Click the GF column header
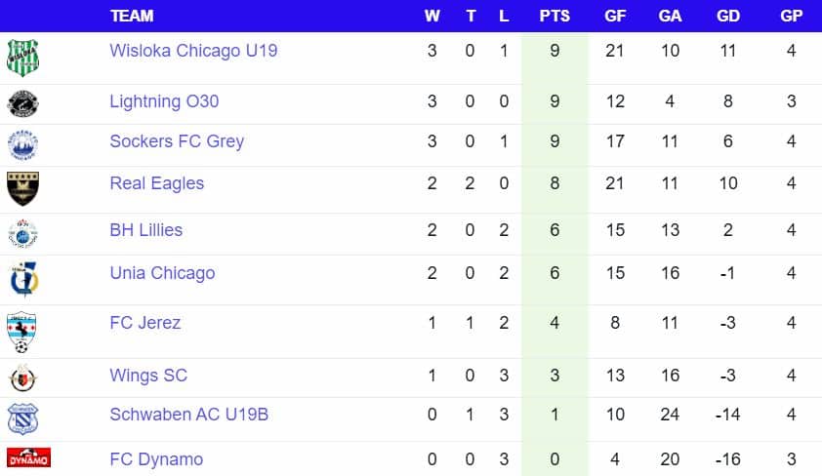822x476 pixels. [x=615, y=16]
